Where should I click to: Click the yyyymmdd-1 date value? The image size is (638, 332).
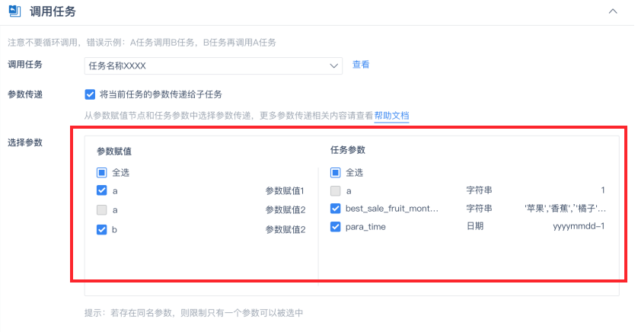[x=579, y=227]
